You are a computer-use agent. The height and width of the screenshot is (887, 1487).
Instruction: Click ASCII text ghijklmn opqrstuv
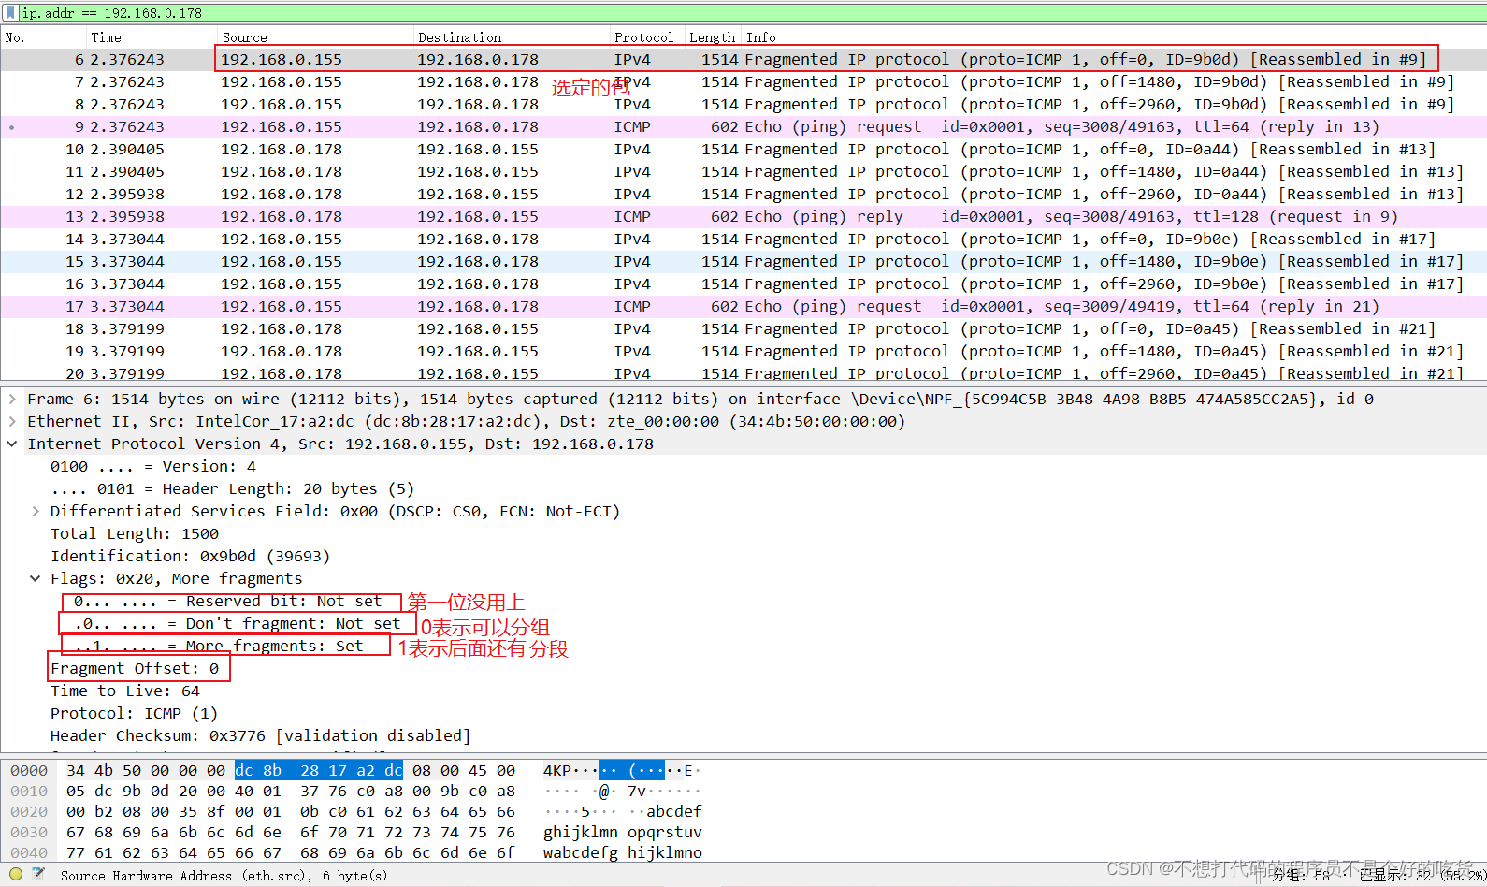click(623, 832)
